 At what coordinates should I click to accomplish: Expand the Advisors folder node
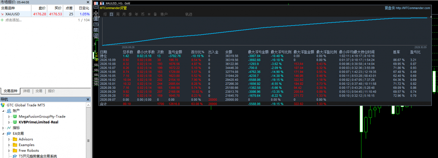9,139
